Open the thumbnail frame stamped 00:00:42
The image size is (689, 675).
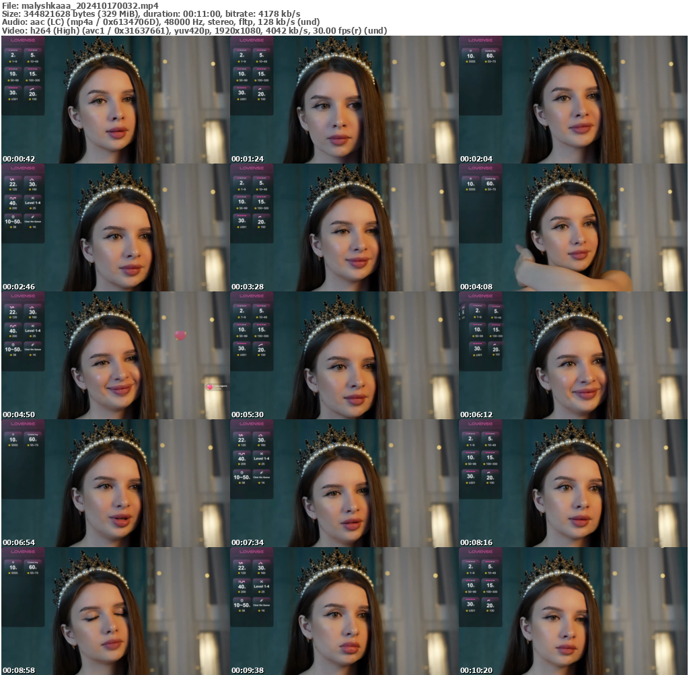pos(114,100)
